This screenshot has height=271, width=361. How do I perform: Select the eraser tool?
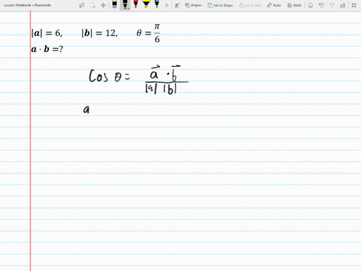114,5
